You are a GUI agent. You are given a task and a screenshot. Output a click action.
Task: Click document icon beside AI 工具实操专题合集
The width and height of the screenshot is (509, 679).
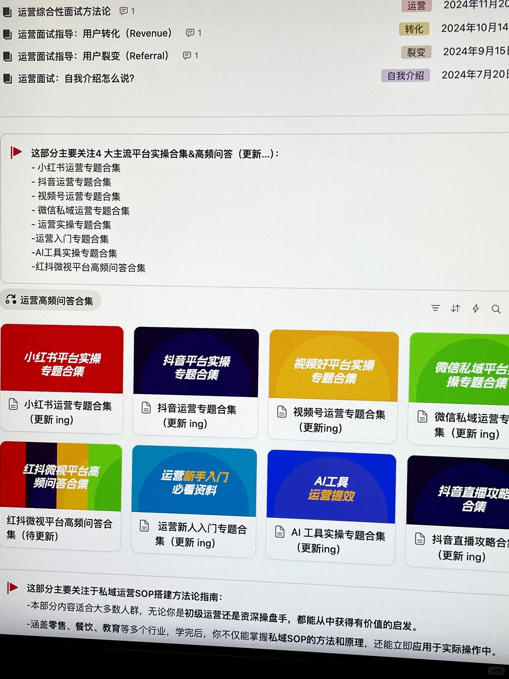(x=279, y=532)
